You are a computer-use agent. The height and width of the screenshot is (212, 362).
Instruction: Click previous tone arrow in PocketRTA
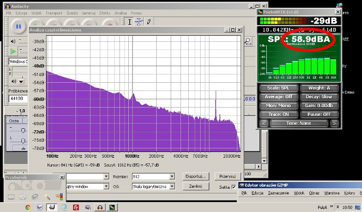[x=264, y=123]
